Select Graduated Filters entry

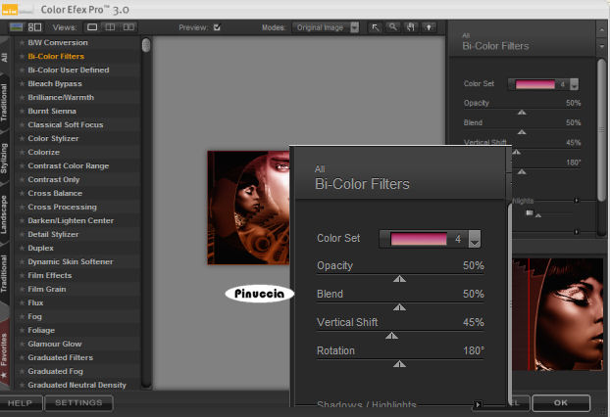pos(60,357)
